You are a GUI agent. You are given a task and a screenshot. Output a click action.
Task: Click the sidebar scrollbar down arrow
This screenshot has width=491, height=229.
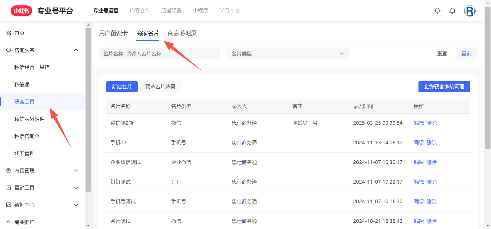coord(88,226)
